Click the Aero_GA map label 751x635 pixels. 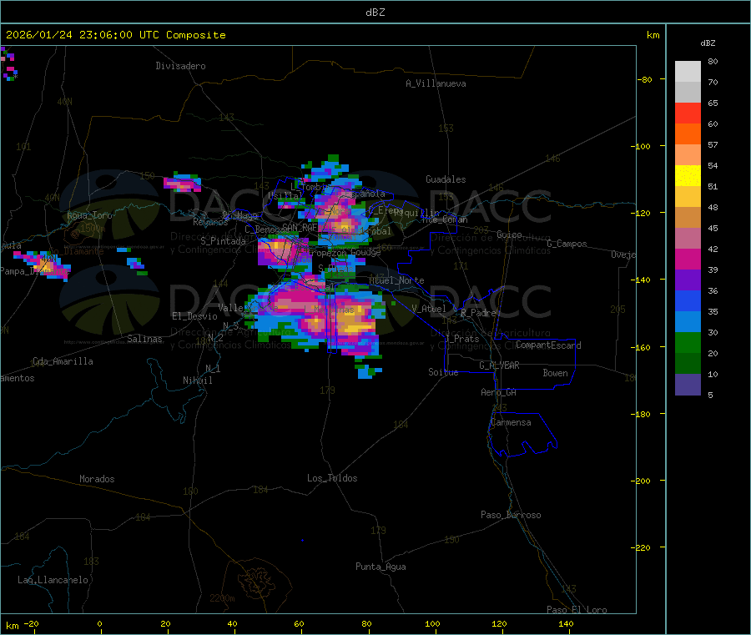499,392
